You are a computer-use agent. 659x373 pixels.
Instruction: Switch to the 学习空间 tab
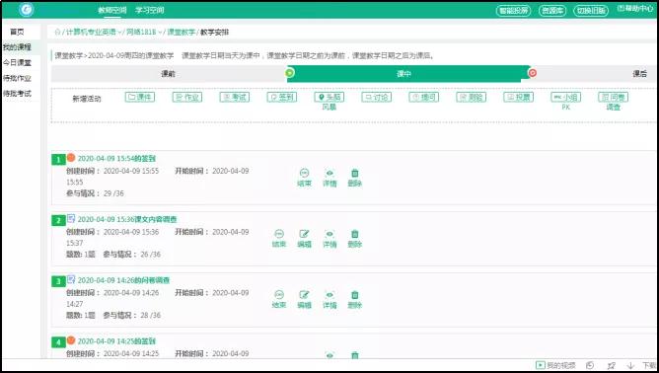[150, 10]
